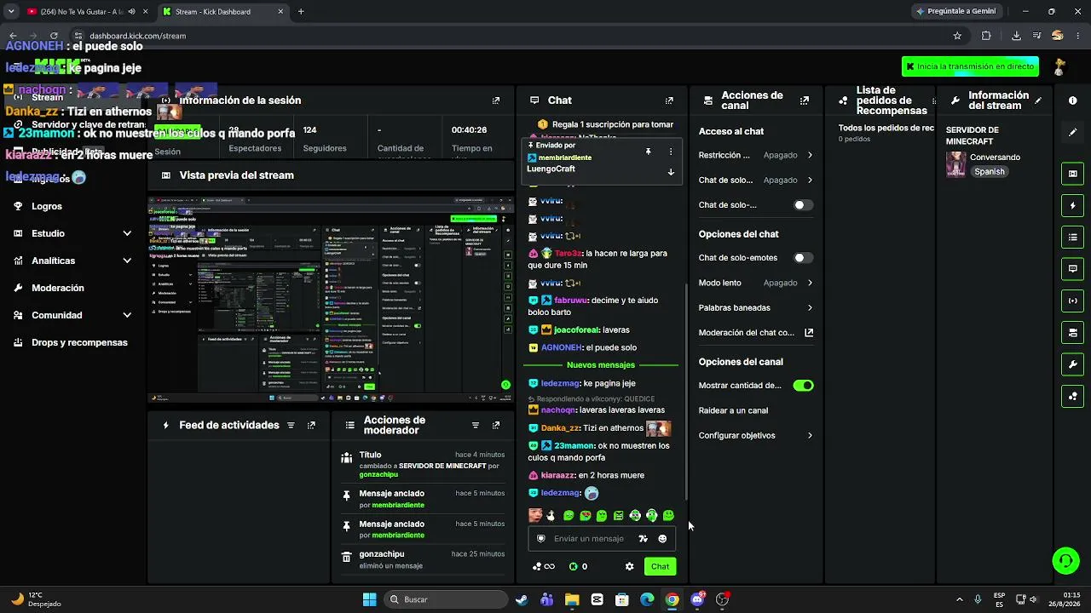Click Raidear a un canal
The height and width of the screenshot is (613, 1091).
pos(733,410)
